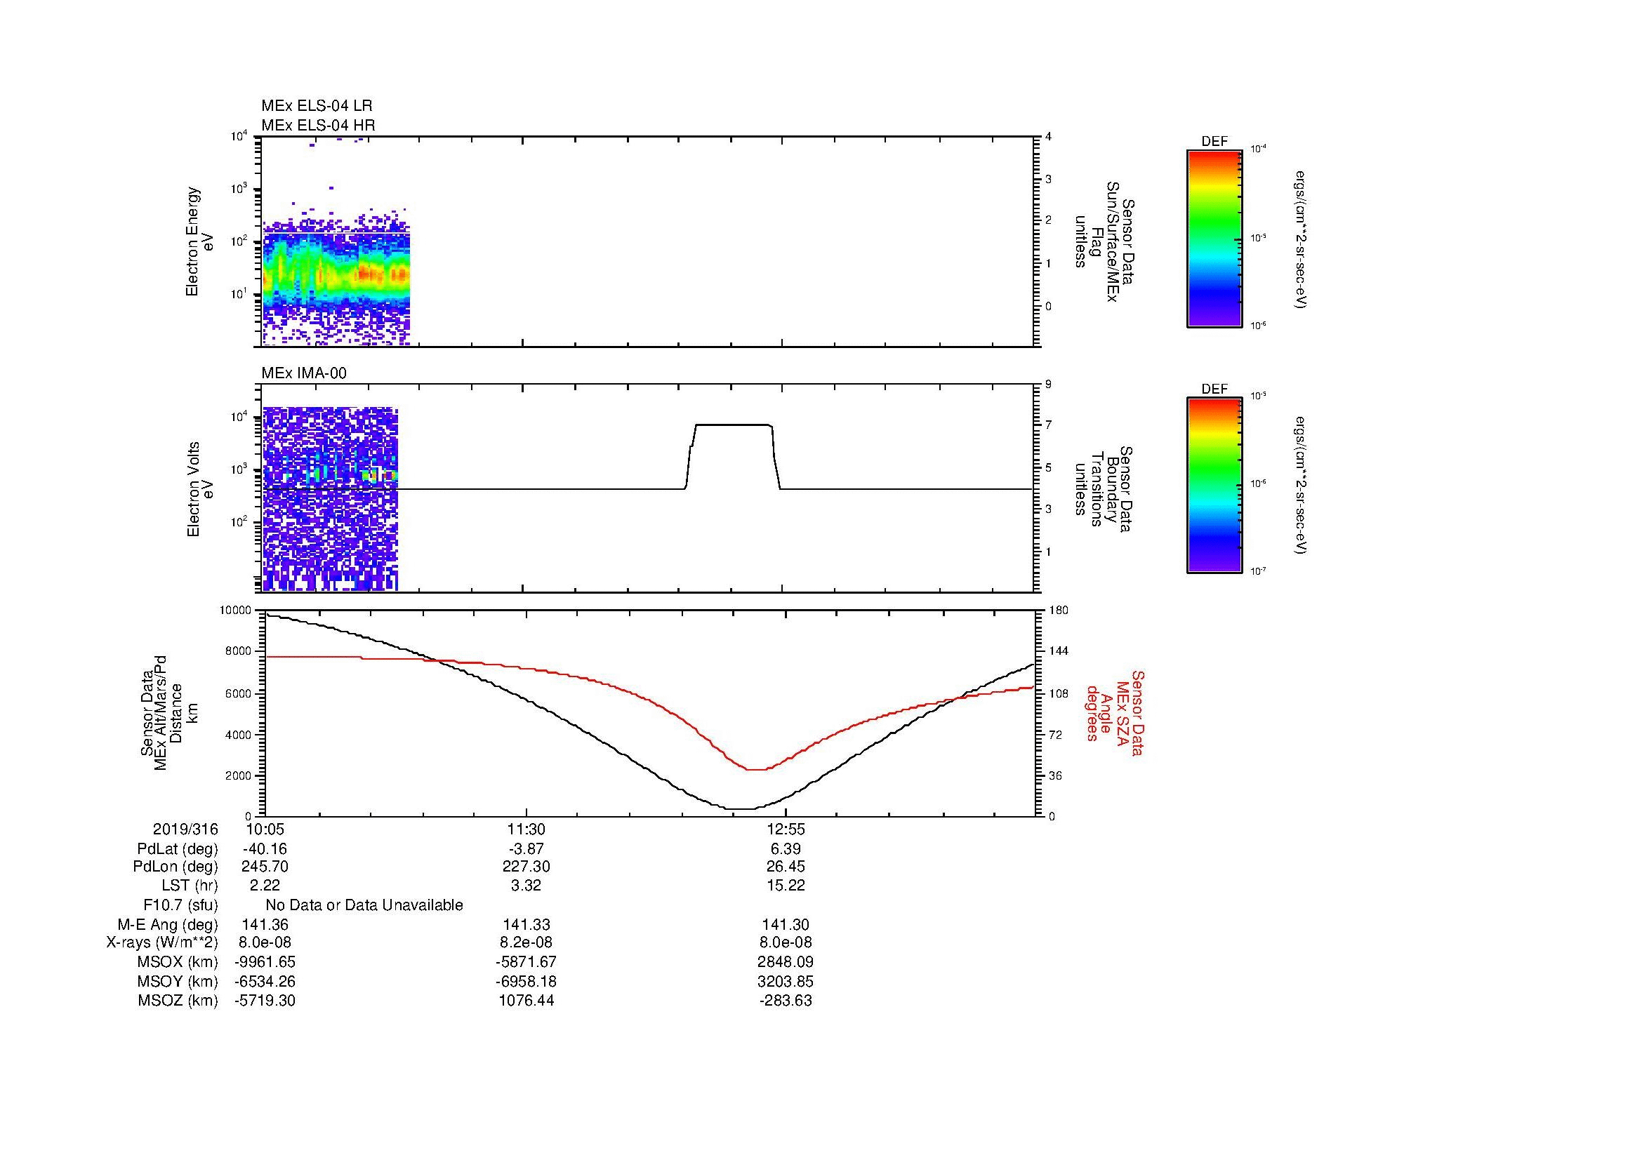Click MSOX value -5871.67
The height and width of the screenshot is (1160, 1642).
pos(527,962)
